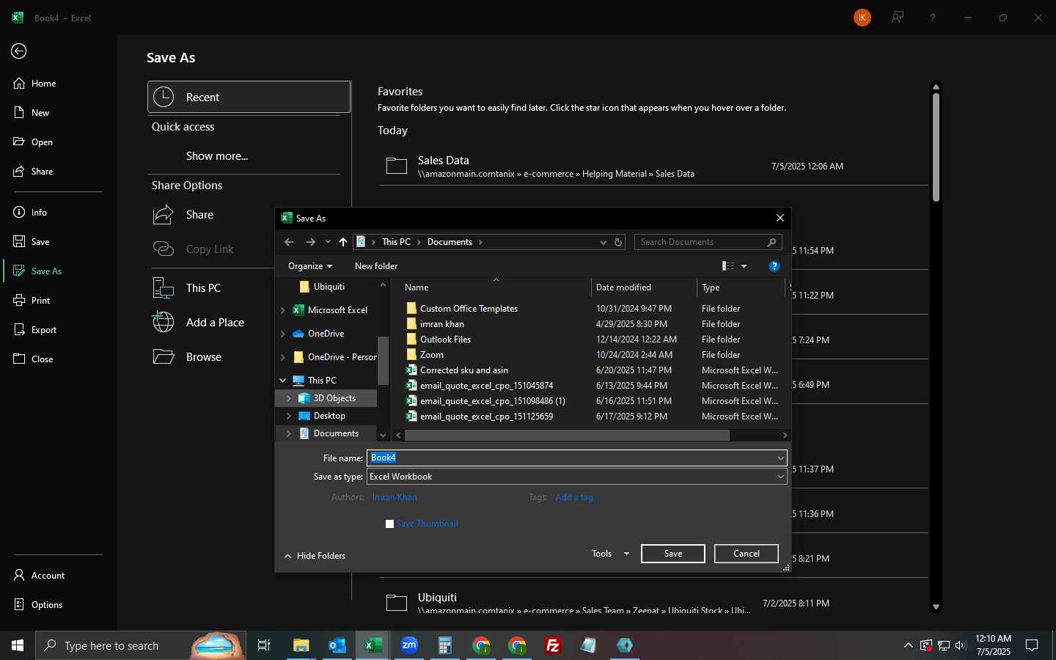Collapse the folder pane with Hide Folders
The image size is (1056, 660).
[315, 556]
